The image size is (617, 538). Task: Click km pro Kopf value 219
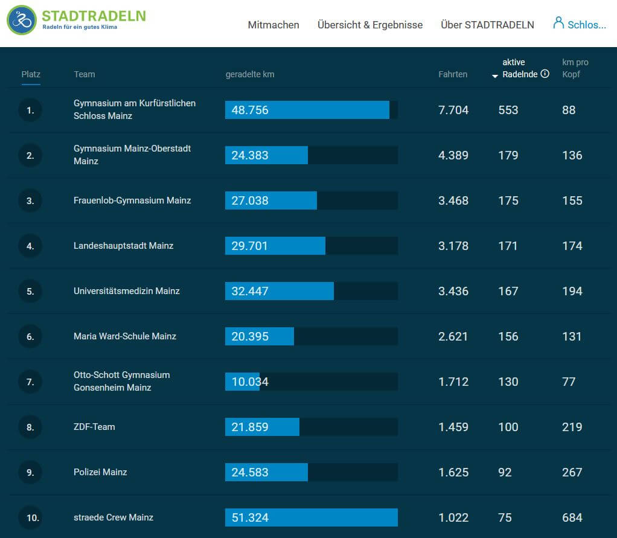[572, 427]
